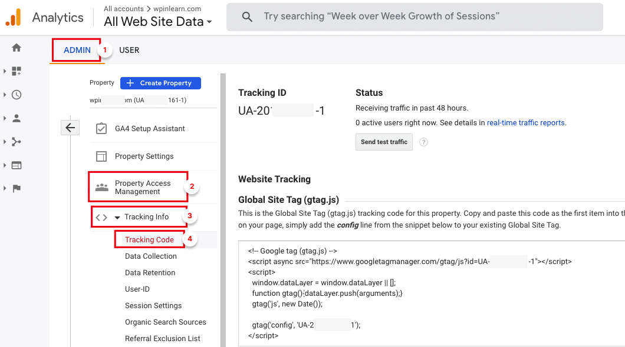This screenshot has height=347, width=625.
Task: Open the Customization dashboards icon
Action: (17, 71)
